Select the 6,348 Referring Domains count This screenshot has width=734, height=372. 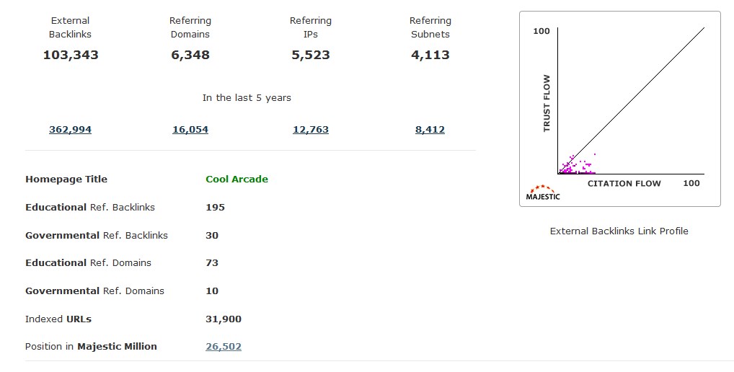(x=190, y=55)
